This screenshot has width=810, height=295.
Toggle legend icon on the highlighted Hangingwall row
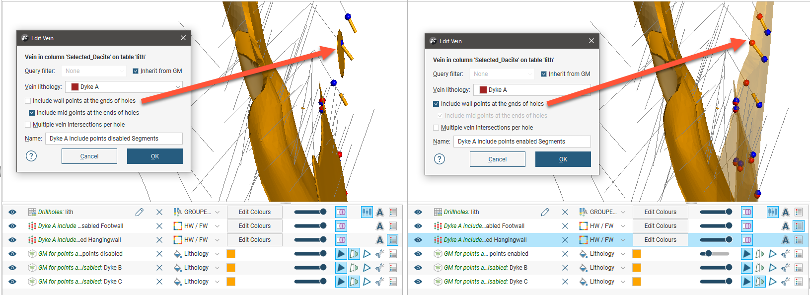coord(799,240)
